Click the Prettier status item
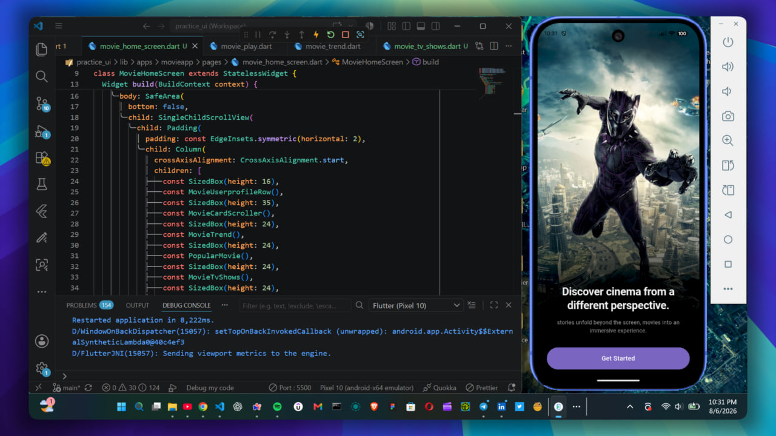The height and width of the screenshot is (436, 776). coord(482,388)
